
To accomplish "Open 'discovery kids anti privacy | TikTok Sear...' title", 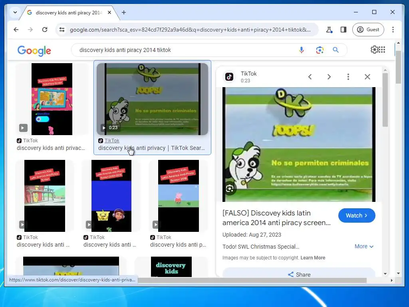I will click(x=151, y=148).
